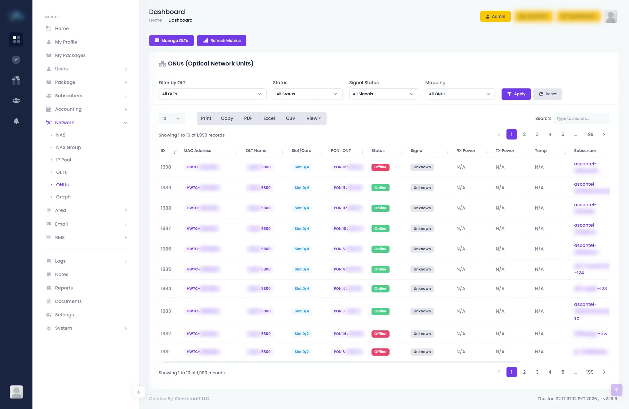Viewport: 629px width, 409px height.
Task: Open the Signal Status dropdown
Action: pos(384,94)
